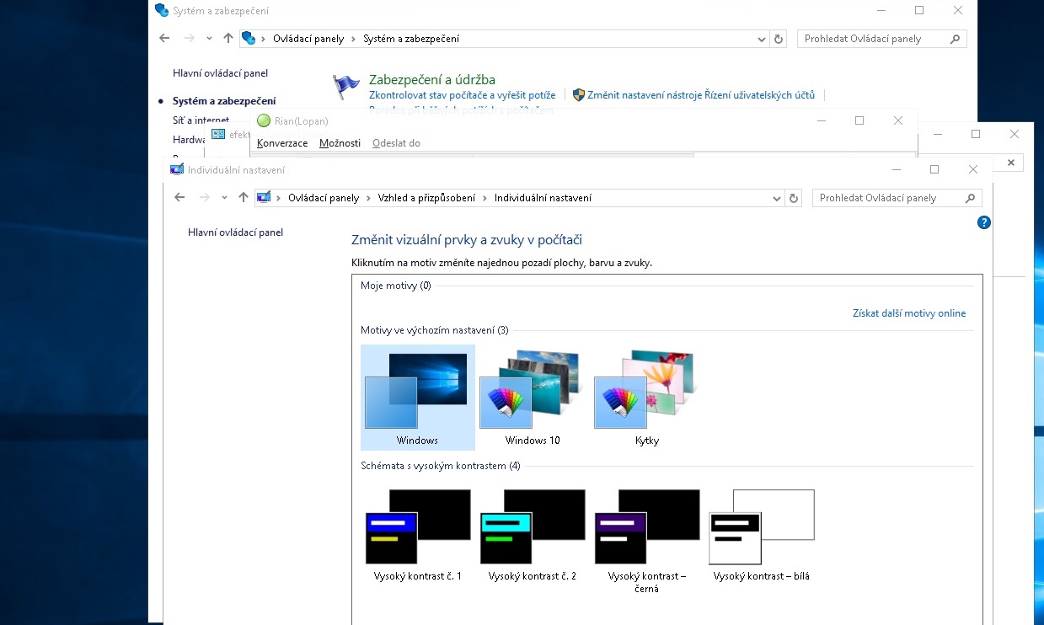Select Síť a internet in the sidebar
Viewport: 1044px width, 625px height.
click(x=201, y=120)
